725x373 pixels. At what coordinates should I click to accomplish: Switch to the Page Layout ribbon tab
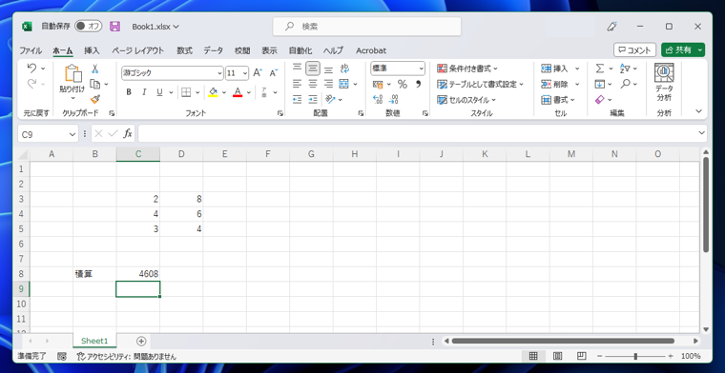137,50
